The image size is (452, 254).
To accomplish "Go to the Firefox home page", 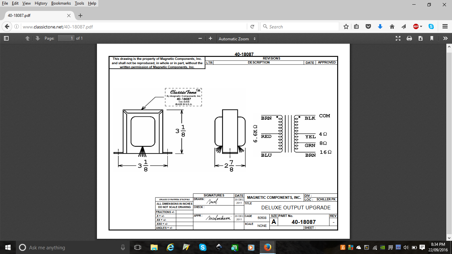I will coord(392,26).
